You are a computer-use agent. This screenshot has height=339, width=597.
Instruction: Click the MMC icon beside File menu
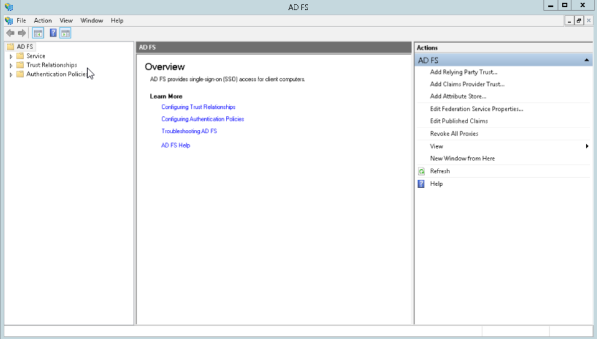pos(9,21)
